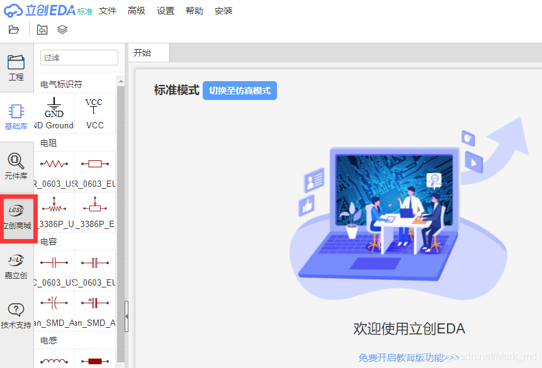The image size is (542, 368).
Task: Click the 电感 category header
Action: point(48,340)
